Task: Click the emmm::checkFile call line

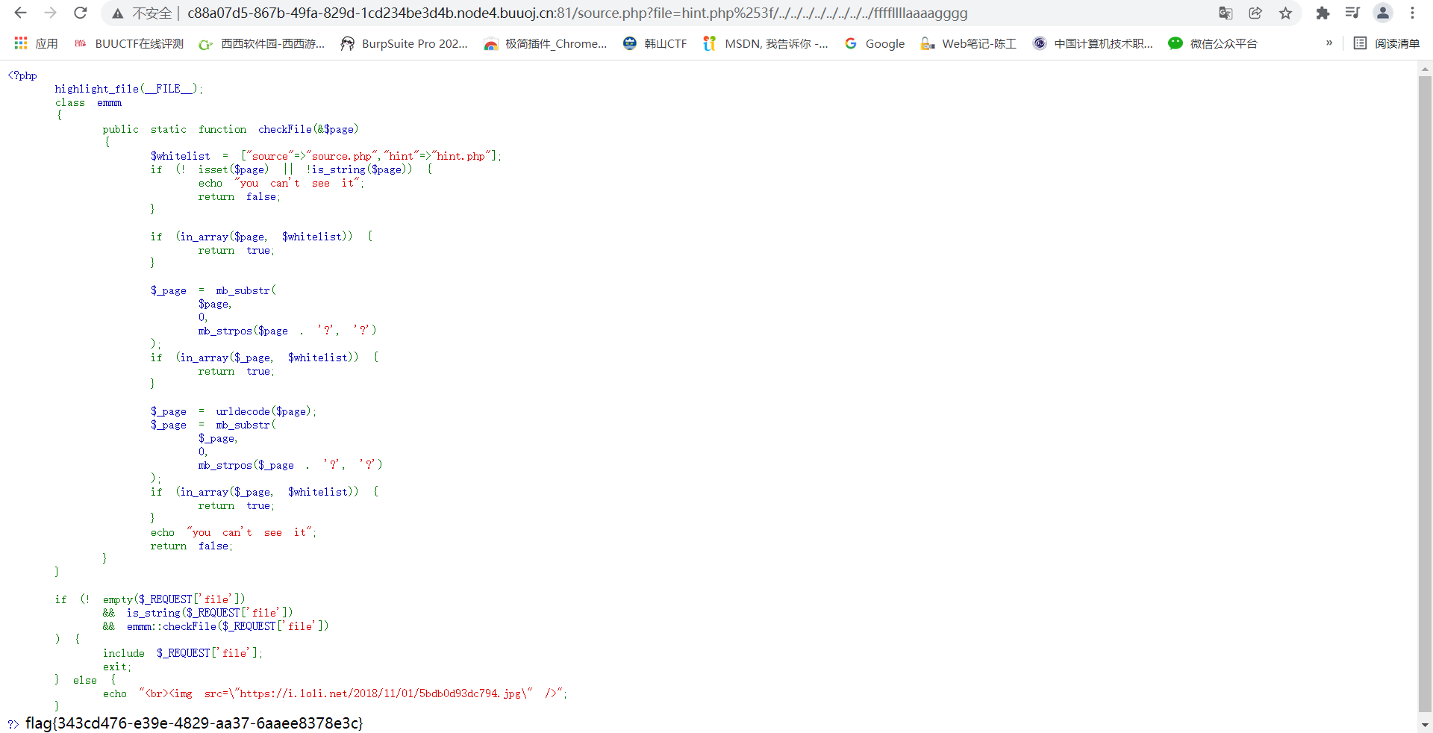Action: [216, 626]
